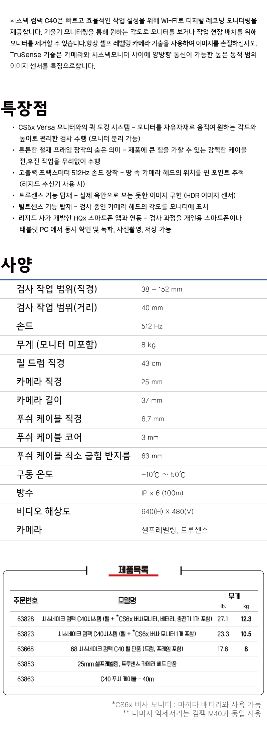
Task: Select the '손드' spec label
Action: click(25, 326)
